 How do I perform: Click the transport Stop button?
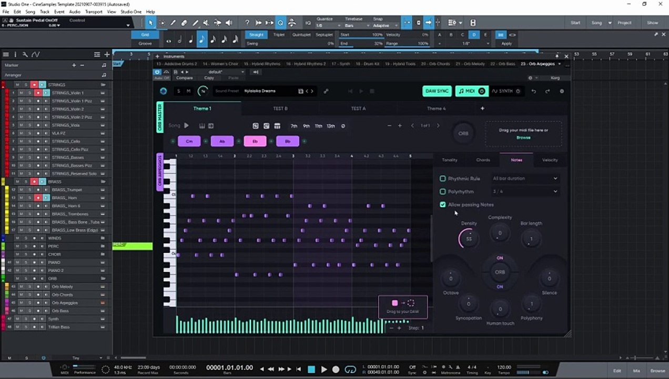[x=311, y=370]
